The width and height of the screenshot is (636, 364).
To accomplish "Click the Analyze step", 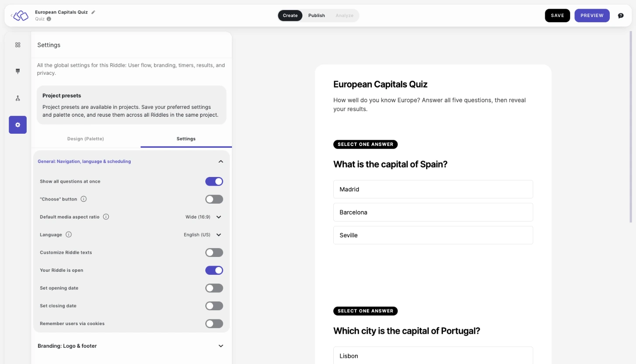I will [345, 16].
